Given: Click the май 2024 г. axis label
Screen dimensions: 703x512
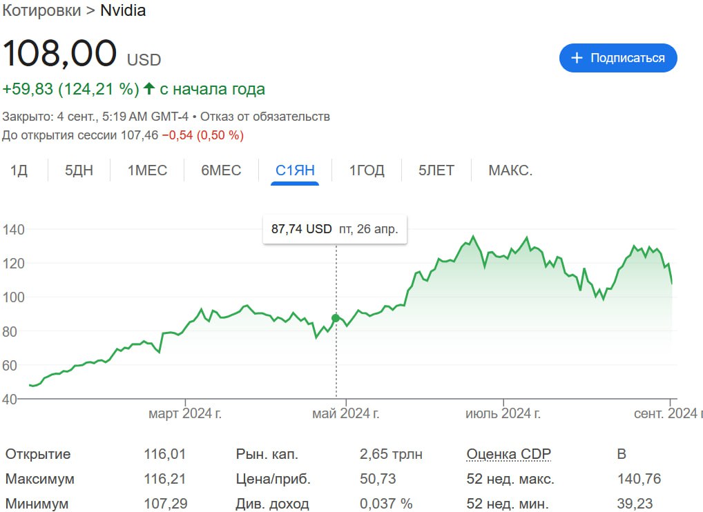Looking at the screenshot, I should pyautogui.click(x=346, y=413).
